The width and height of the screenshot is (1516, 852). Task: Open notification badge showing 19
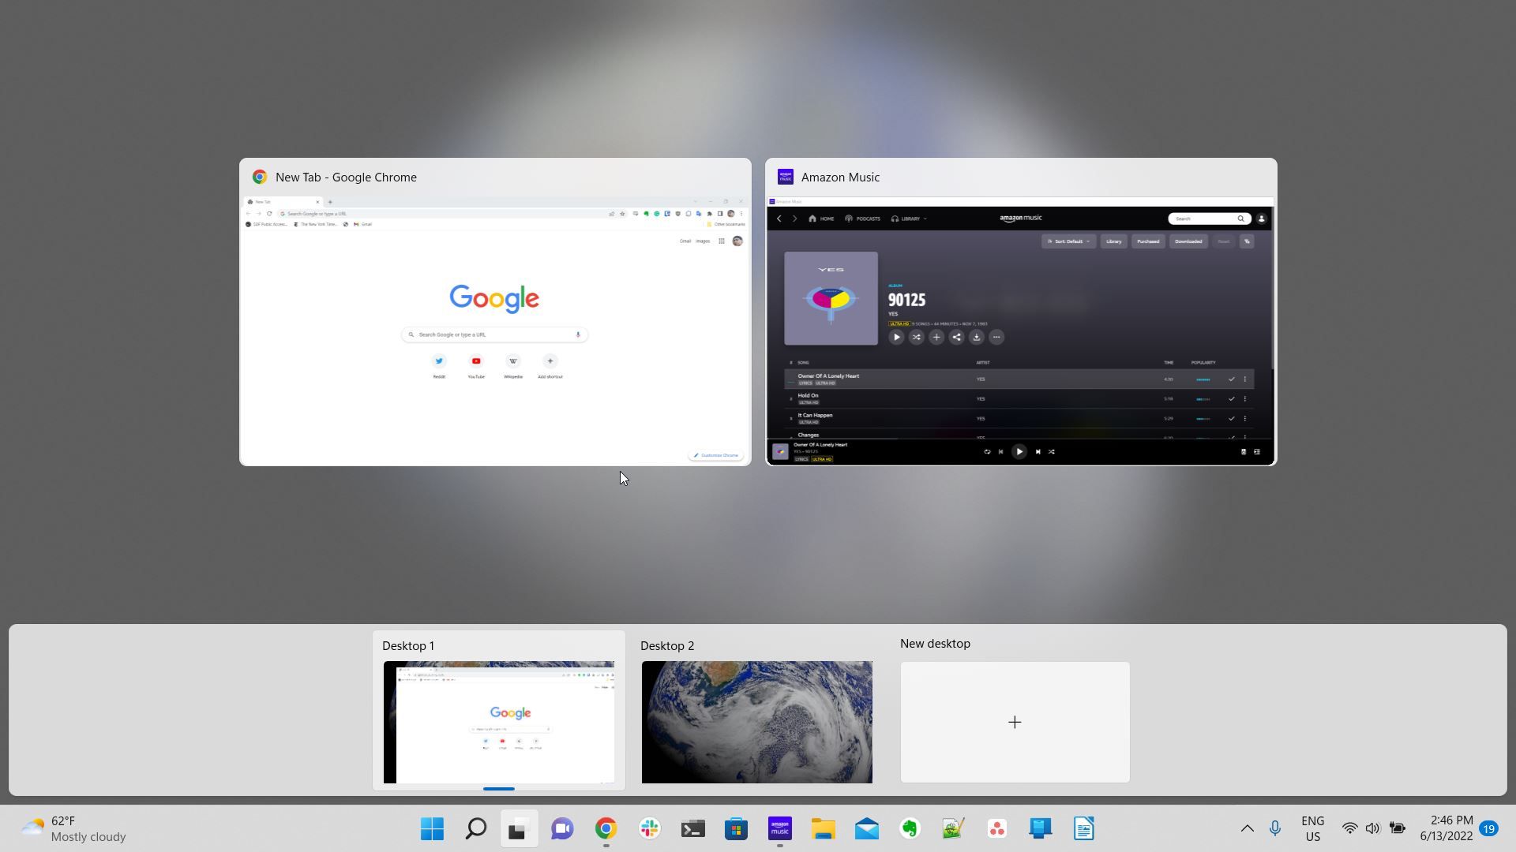click(1489, 828)
